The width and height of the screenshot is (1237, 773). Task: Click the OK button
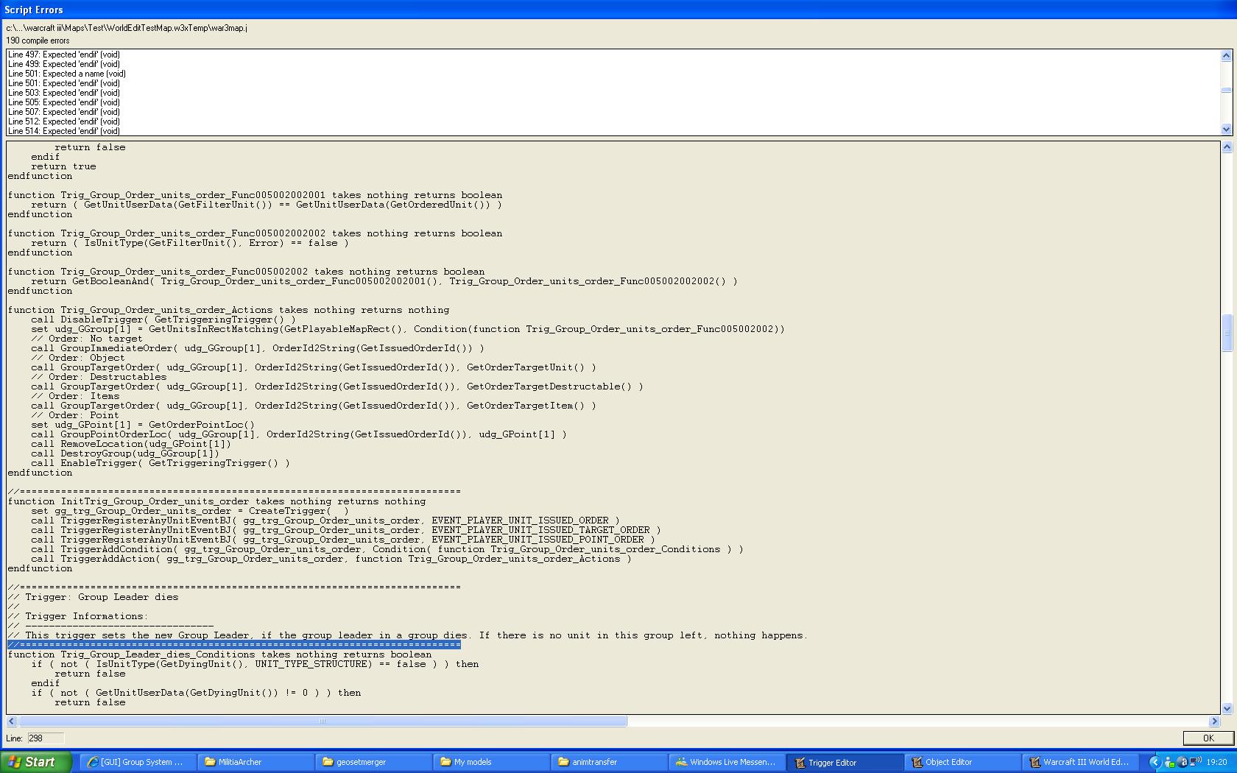[x=1208, y=738]
